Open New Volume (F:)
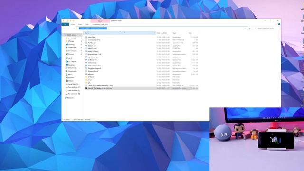Screen dimensions: 304x171 coord(74,94)
